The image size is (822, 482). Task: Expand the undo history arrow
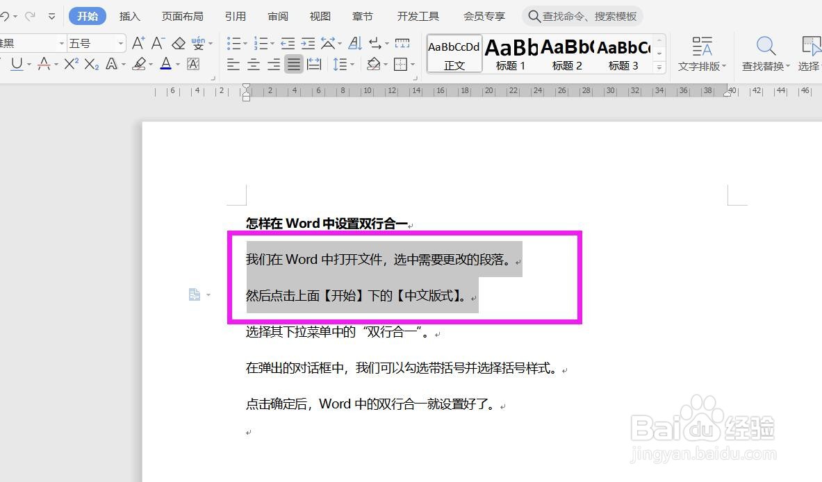coord(15,16)
